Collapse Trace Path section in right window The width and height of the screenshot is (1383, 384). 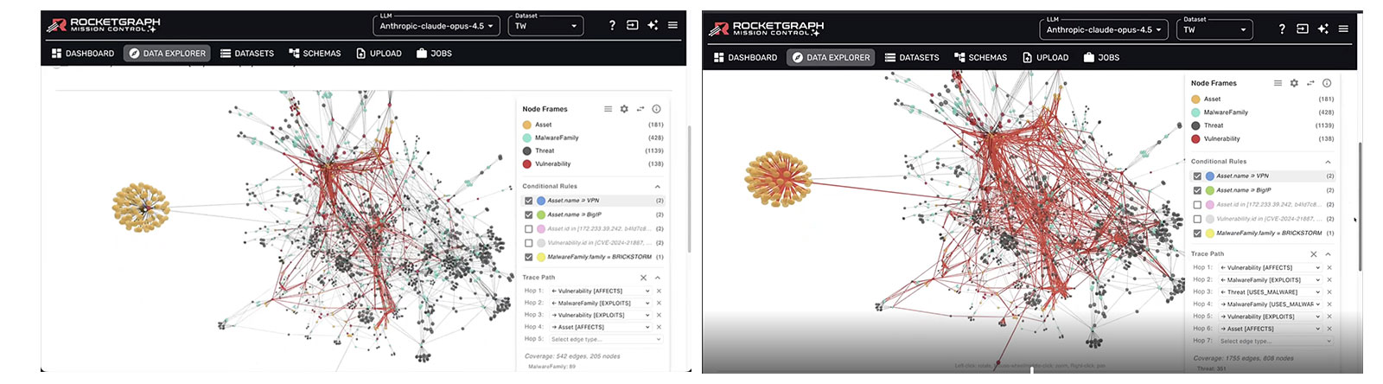tap(1329, 254)
